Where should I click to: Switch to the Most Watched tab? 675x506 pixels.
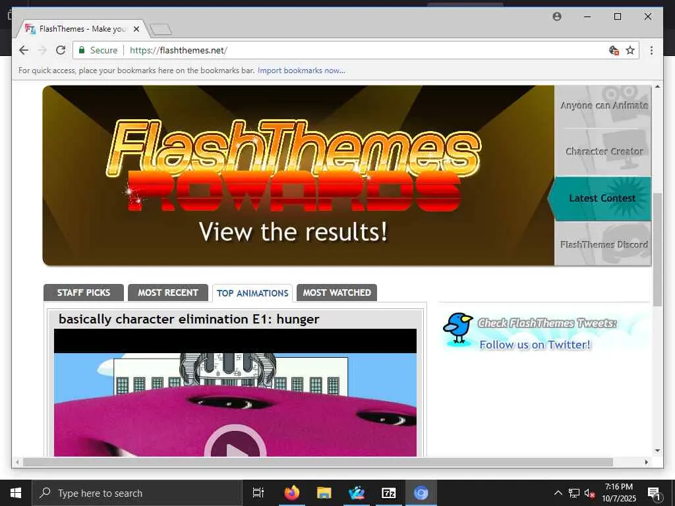[x=337, y=293]
